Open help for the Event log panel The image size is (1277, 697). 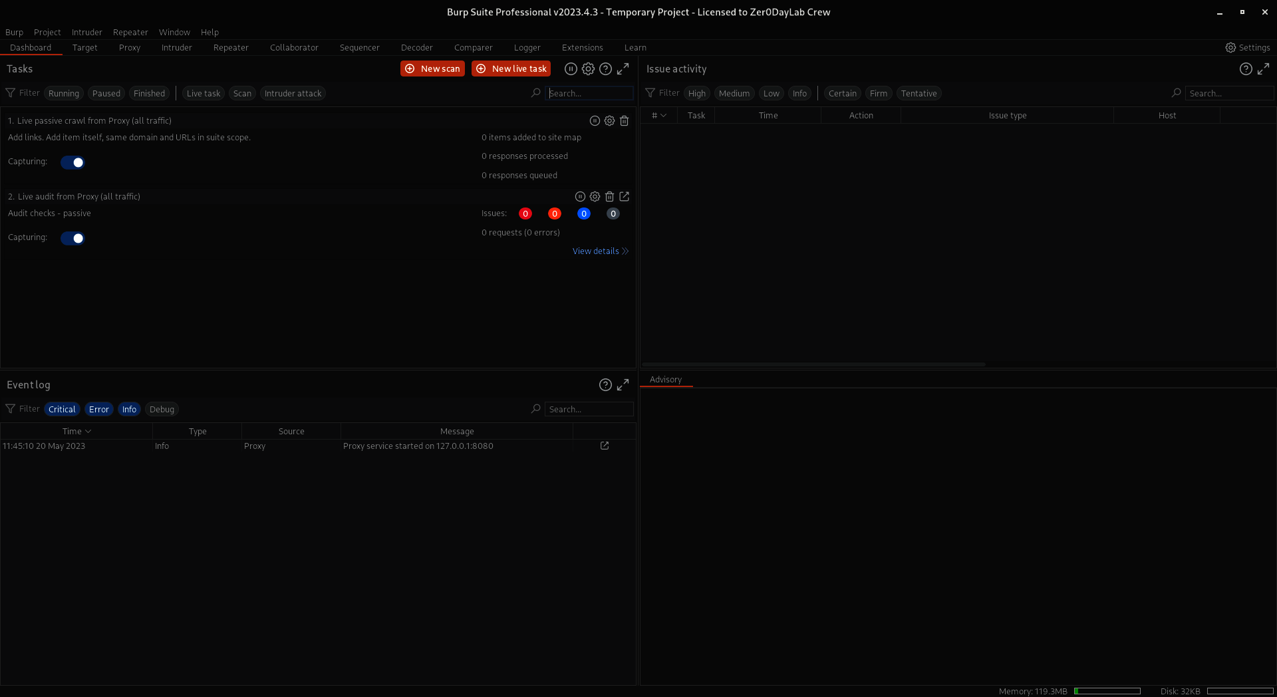(605, 385)
